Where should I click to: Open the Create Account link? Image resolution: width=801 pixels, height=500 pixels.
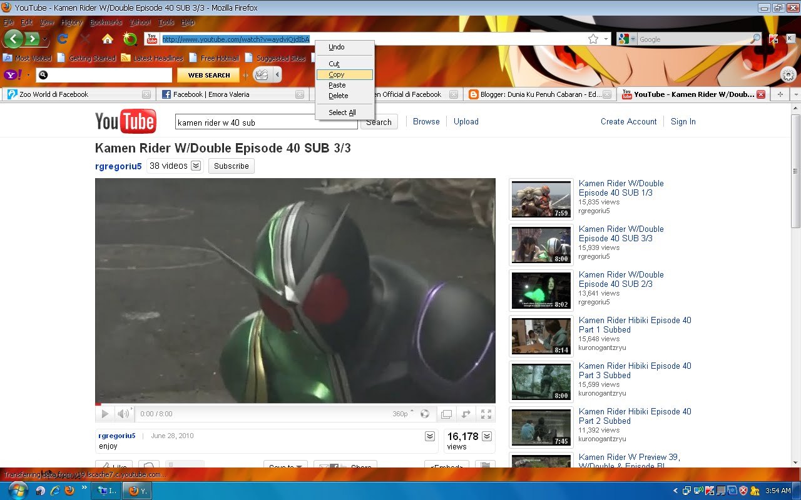[629, 121]
